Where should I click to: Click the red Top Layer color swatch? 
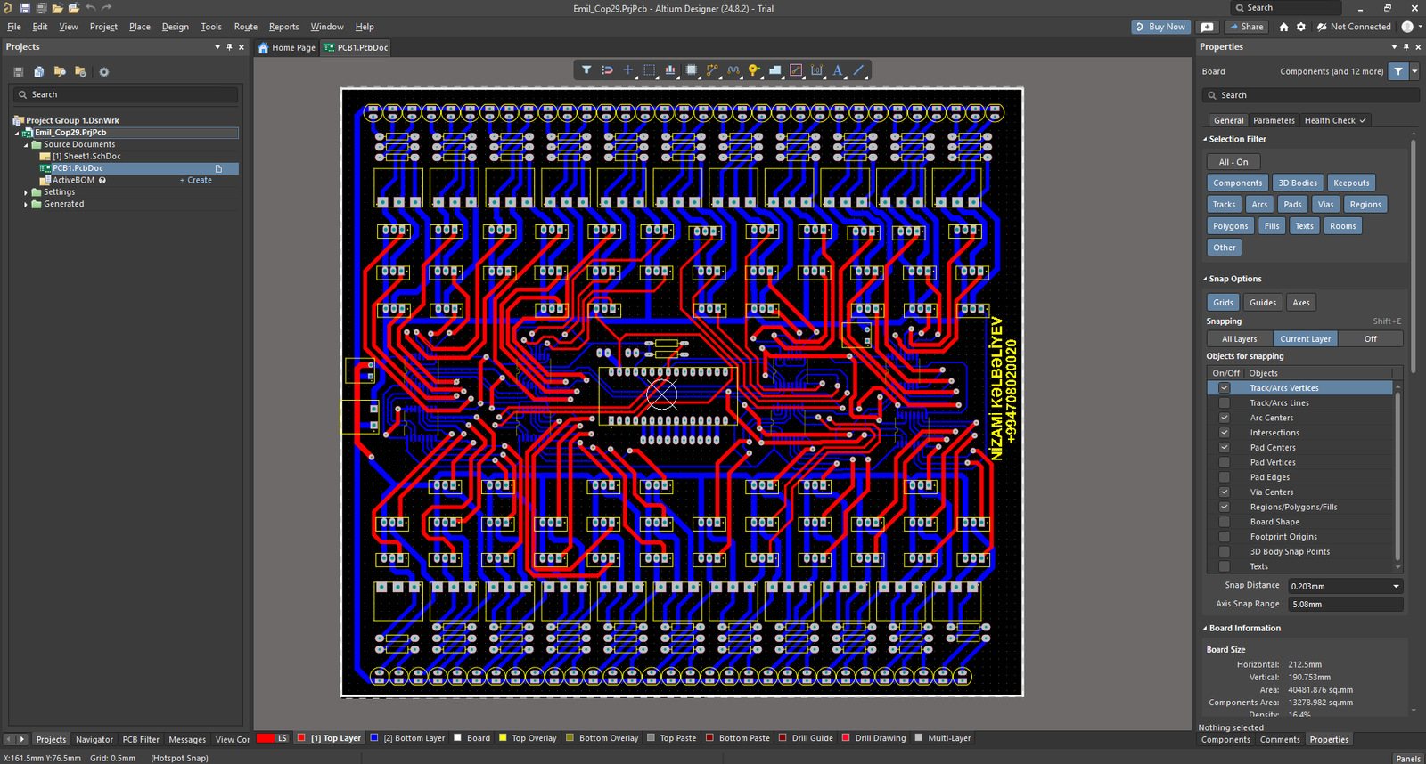tap(301, 738)
